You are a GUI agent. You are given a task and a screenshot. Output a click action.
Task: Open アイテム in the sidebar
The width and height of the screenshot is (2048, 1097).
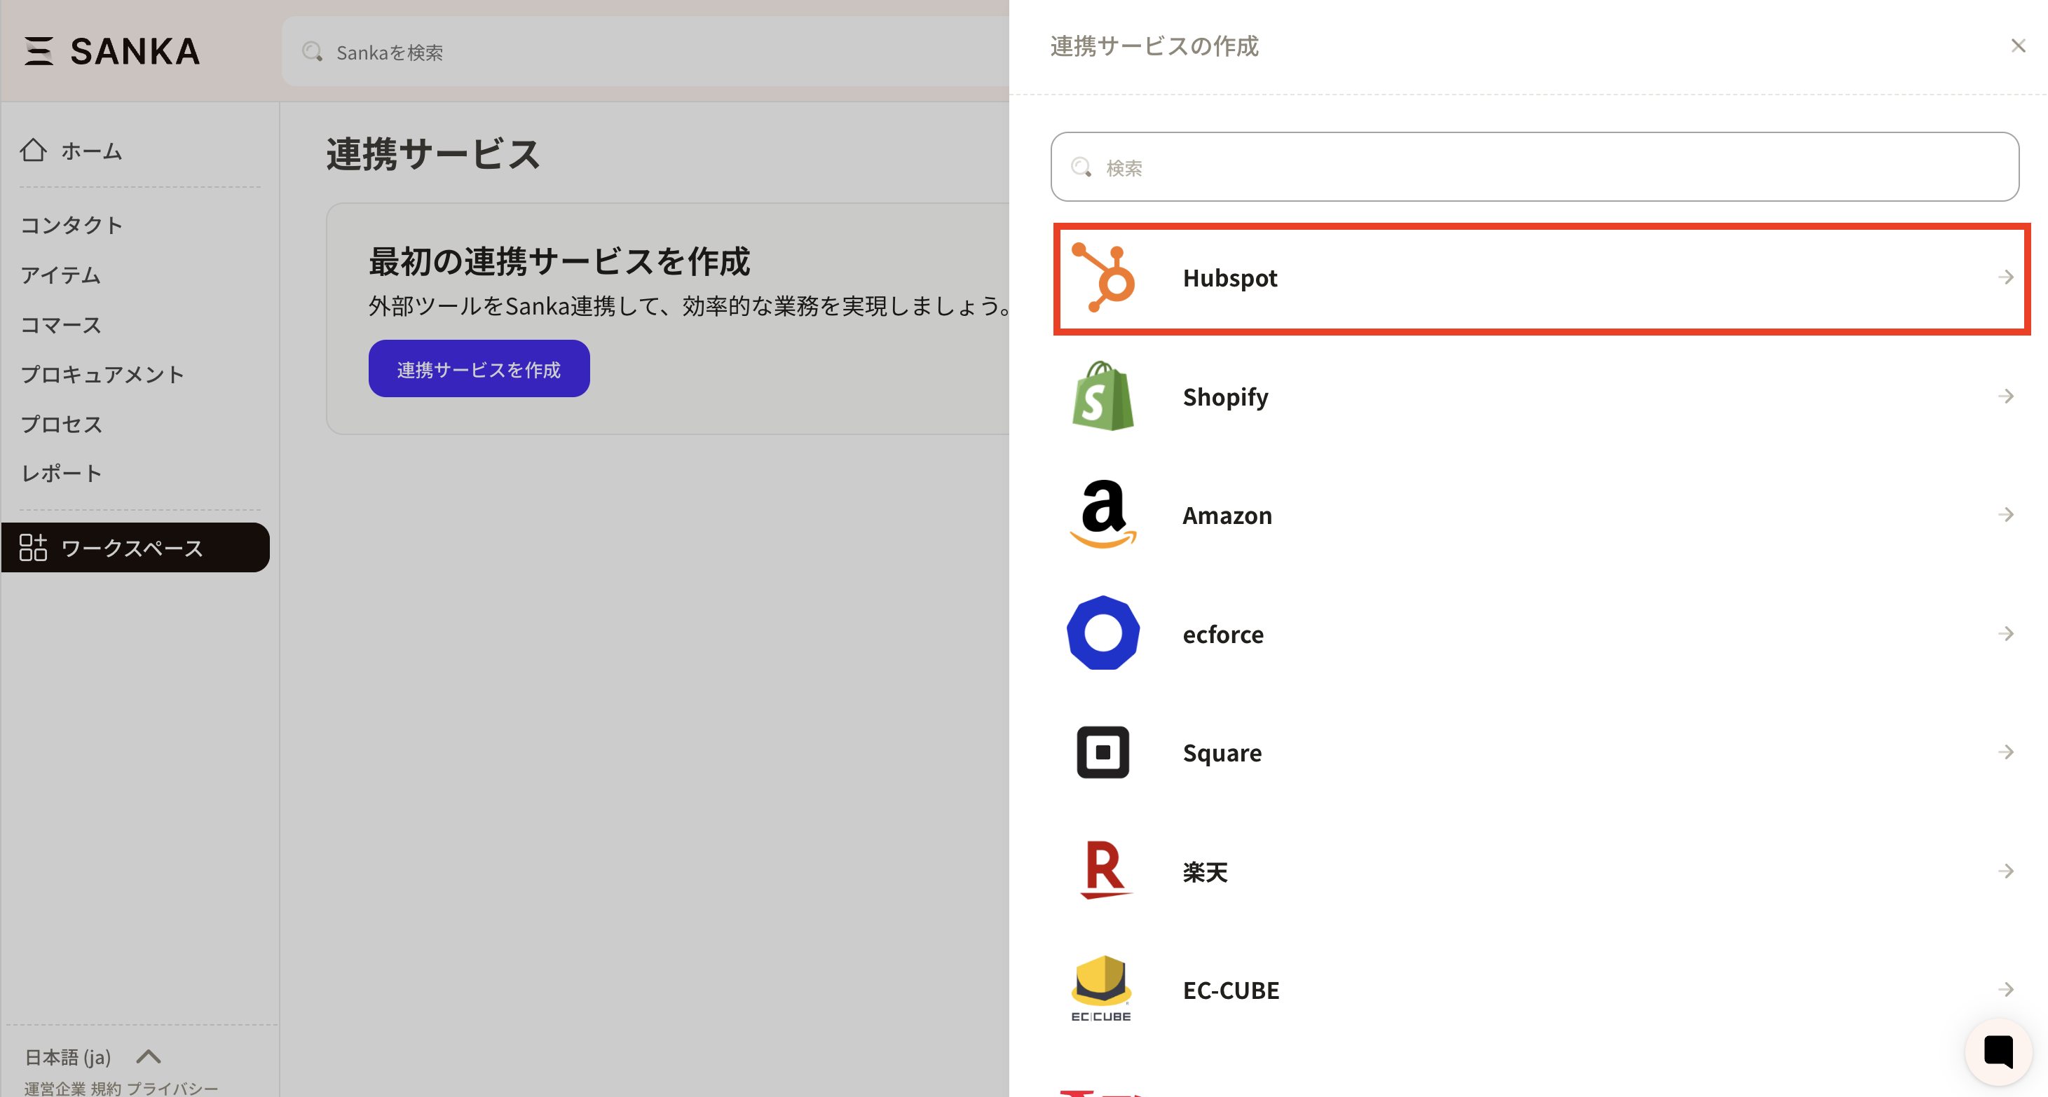60,275
